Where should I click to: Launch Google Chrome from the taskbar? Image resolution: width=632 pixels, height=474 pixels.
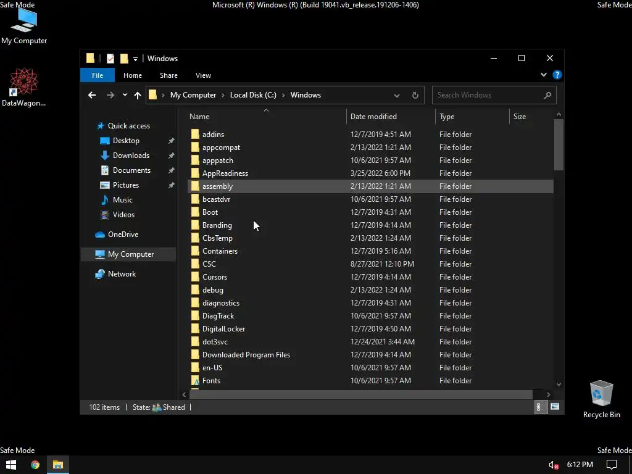[35, 465]
